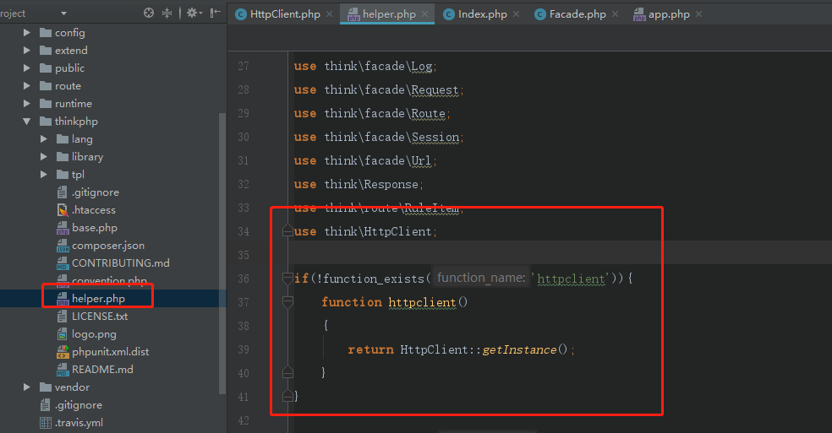Expand the library folder arrow
The image size is (832, 433).
[43, 157]
